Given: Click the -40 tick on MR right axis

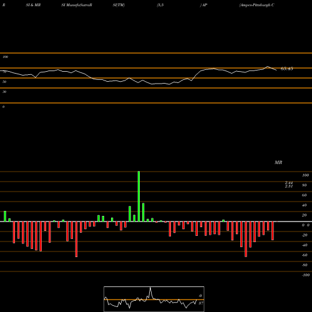Looking at the screenshot, I should pos(305,245).
